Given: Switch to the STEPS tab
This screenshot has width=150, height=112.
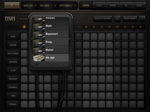Looking at the screenshot, I should tap(86, 5).
